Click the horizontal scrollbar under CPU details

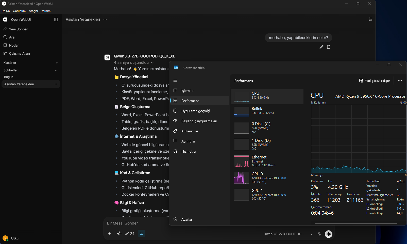pos(356,223)
